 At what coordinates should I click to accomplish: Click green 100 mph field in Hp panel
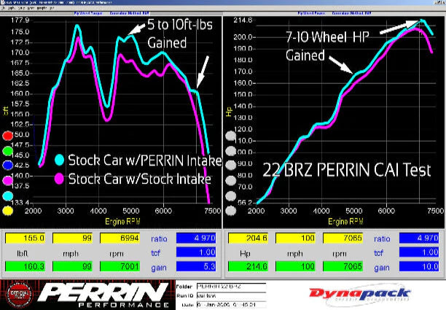[x=295, y=266]
